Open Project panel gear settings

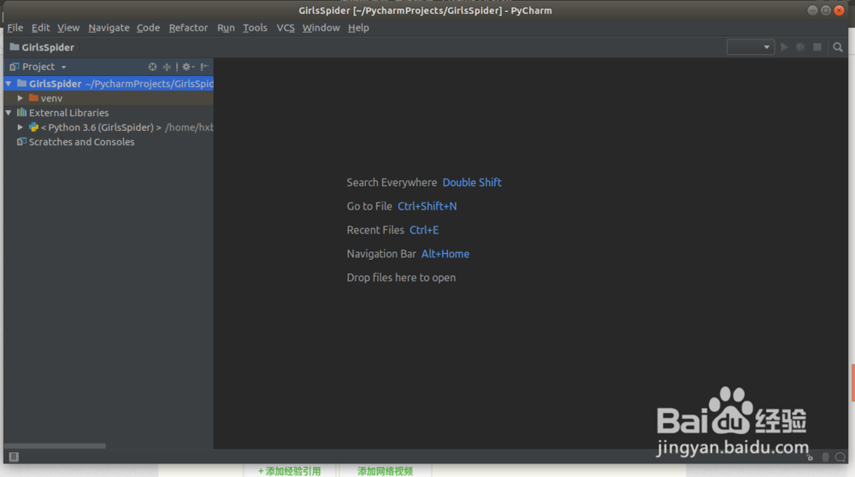(187, 67)
